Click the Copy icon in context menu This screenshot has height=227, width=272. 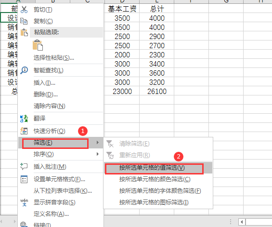pyautogui.click(x=24, y=21)
